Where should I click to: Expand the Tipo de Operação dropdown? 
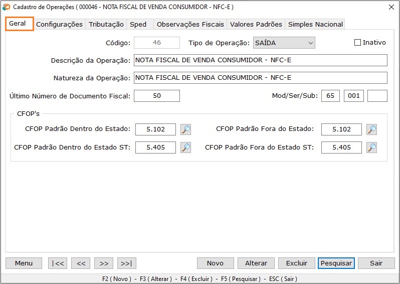point(310,43)
